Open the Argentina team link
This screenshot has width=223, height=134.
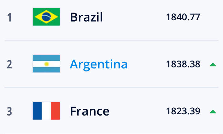click(x=98, y=65)
